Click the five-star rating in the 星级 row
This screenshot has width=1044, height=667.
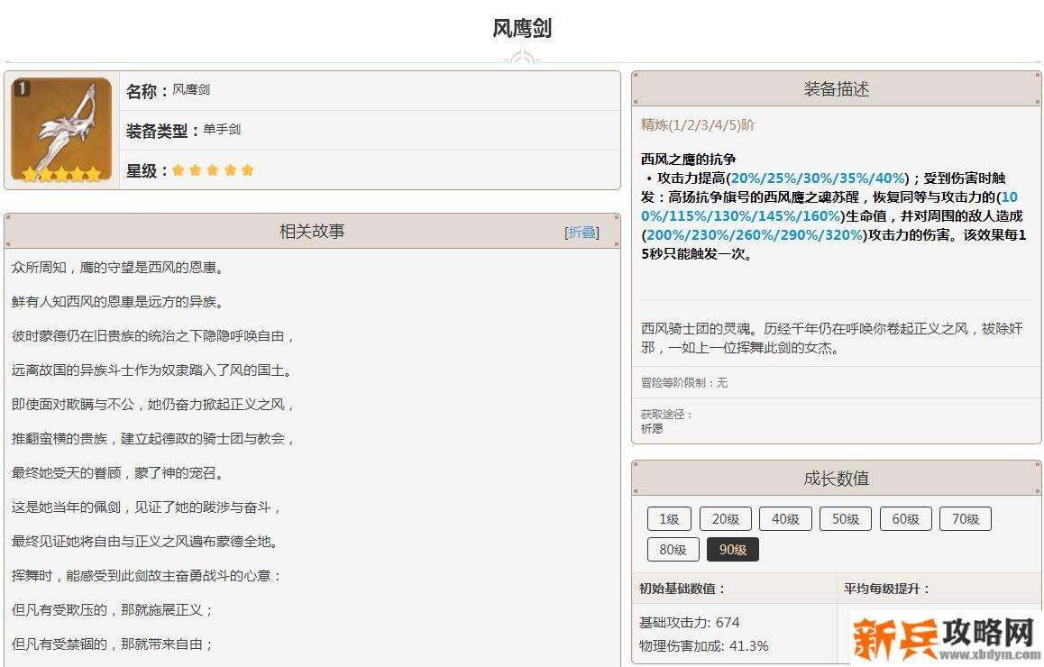(x=213, y=170)
